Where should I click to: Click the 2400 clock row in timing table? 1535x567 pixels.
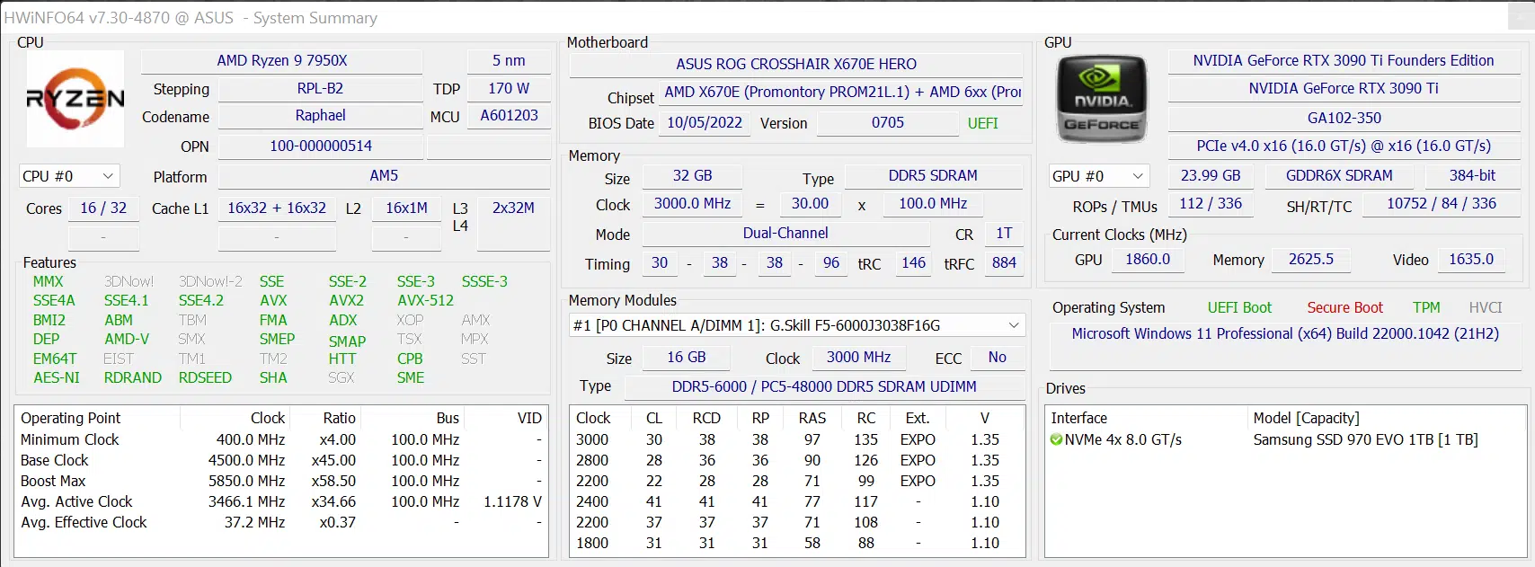pos(796,502)
